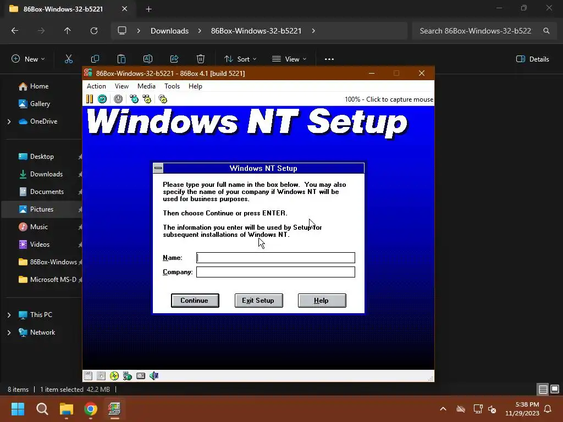
Task: Toggle the Details pane button
Action: point(533,59)
